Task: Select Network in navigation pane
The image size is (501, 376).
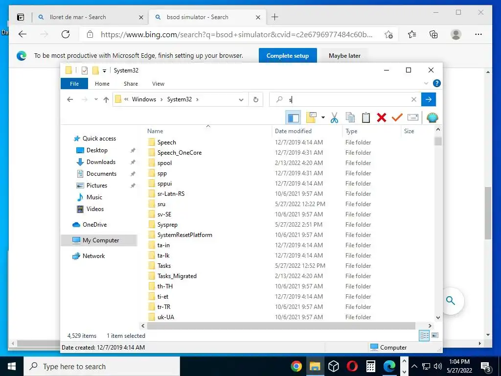Action: [93, 256]
